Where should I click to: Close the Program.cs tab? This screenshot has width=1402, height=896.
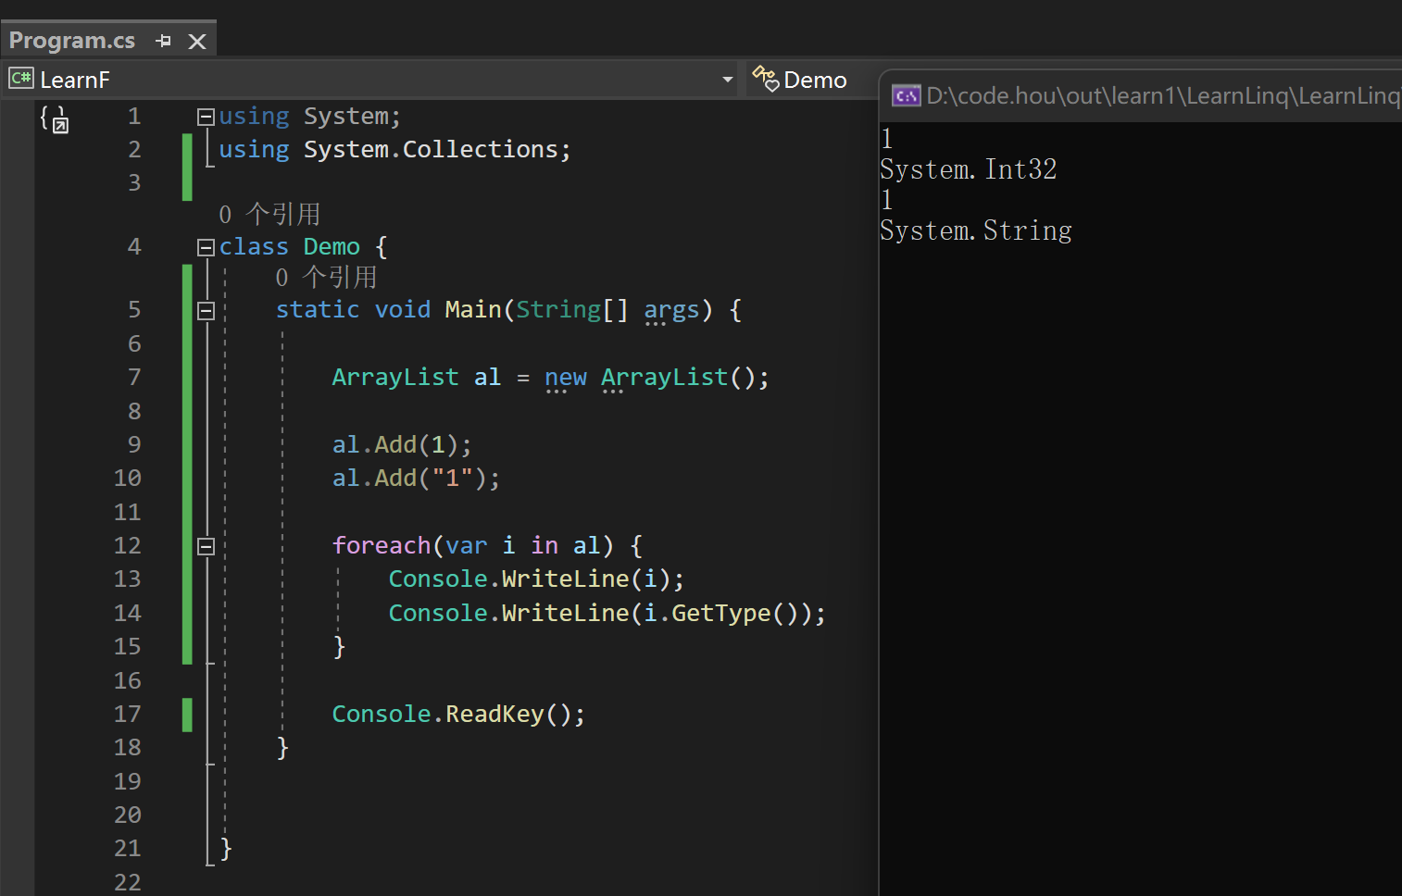[x=197, y=41]
